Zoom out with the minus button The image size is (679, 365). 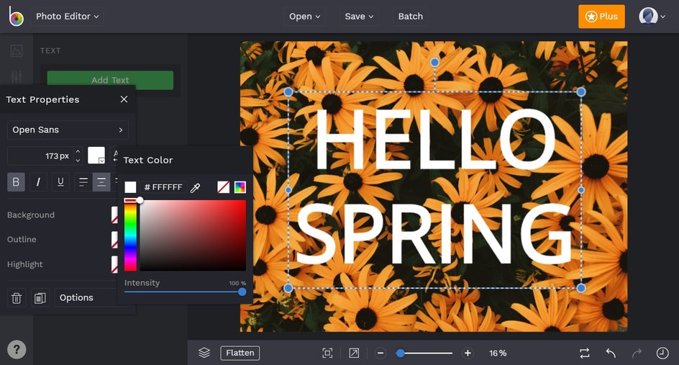click(380, 353)
